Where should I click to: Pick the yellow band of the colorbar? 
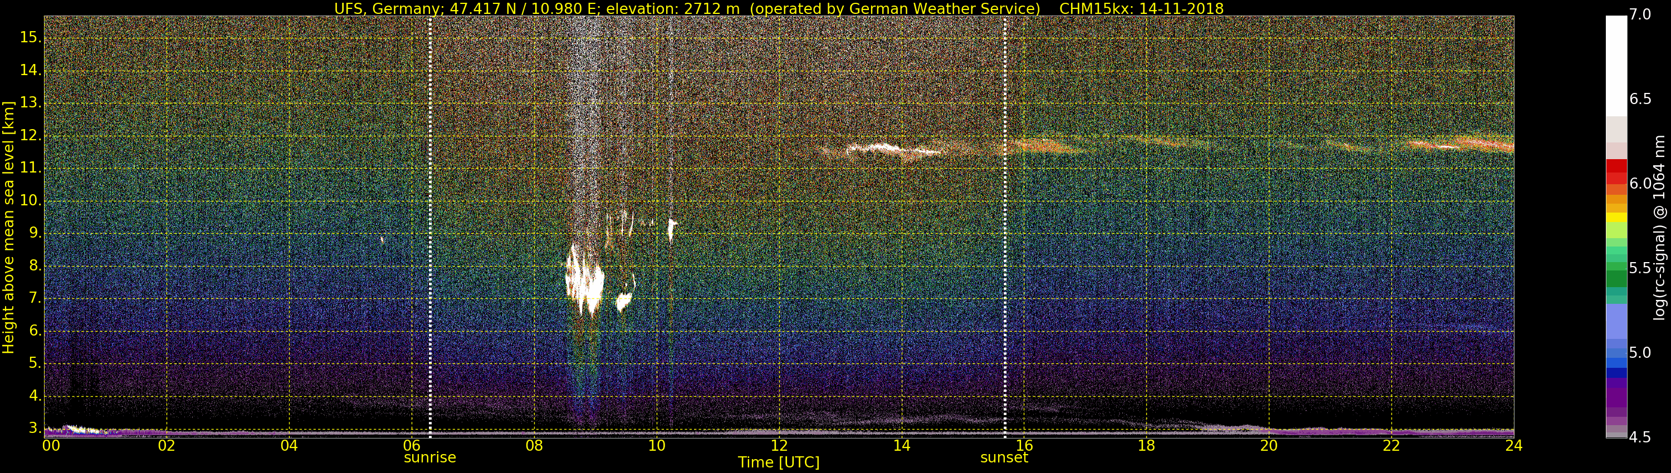pos(1616,217)
